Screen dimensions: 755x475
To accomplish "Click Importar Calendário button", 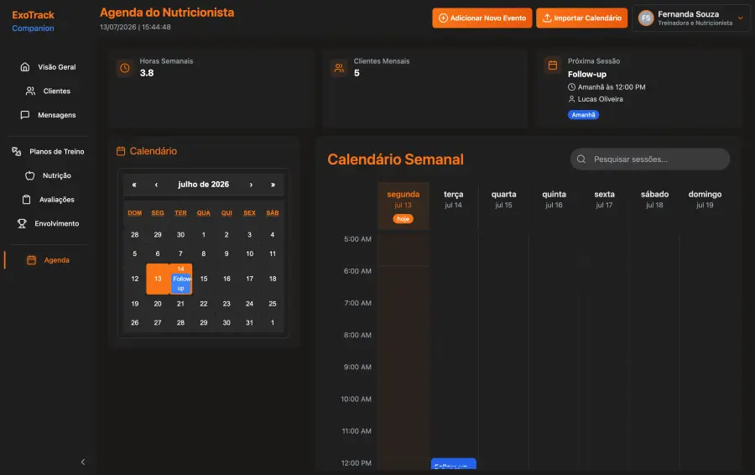I will (581, 18).
